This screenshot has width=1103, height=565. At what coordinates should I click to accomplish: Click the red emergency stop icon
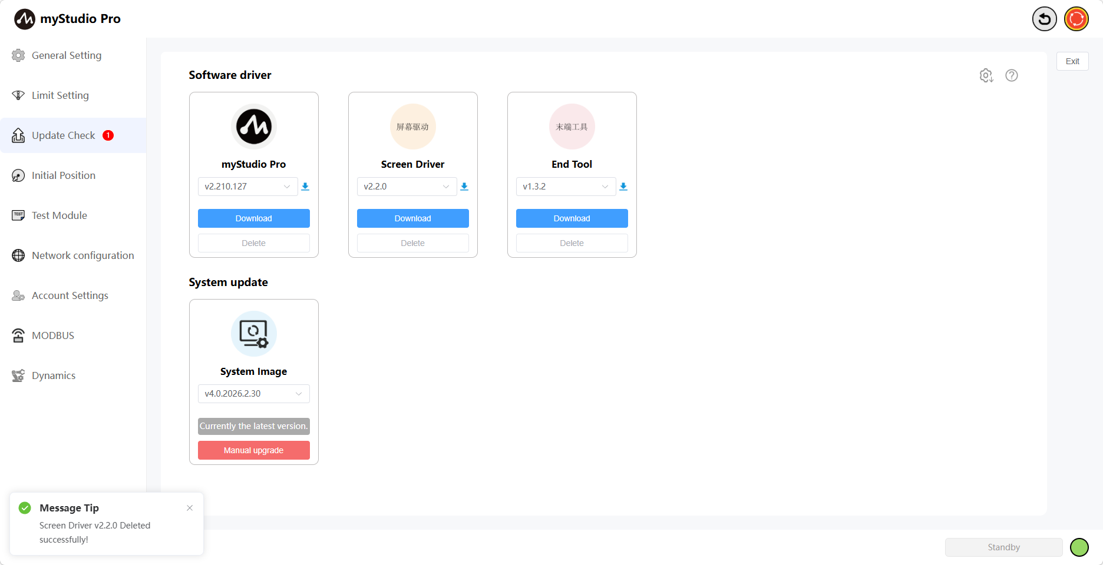[x=1076, y=19]
